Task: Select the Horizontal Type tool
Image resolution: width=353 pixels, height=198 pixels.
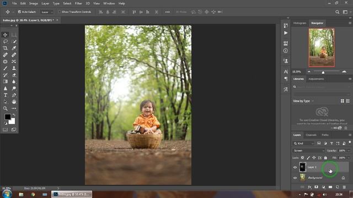Action: click(5, 95)
